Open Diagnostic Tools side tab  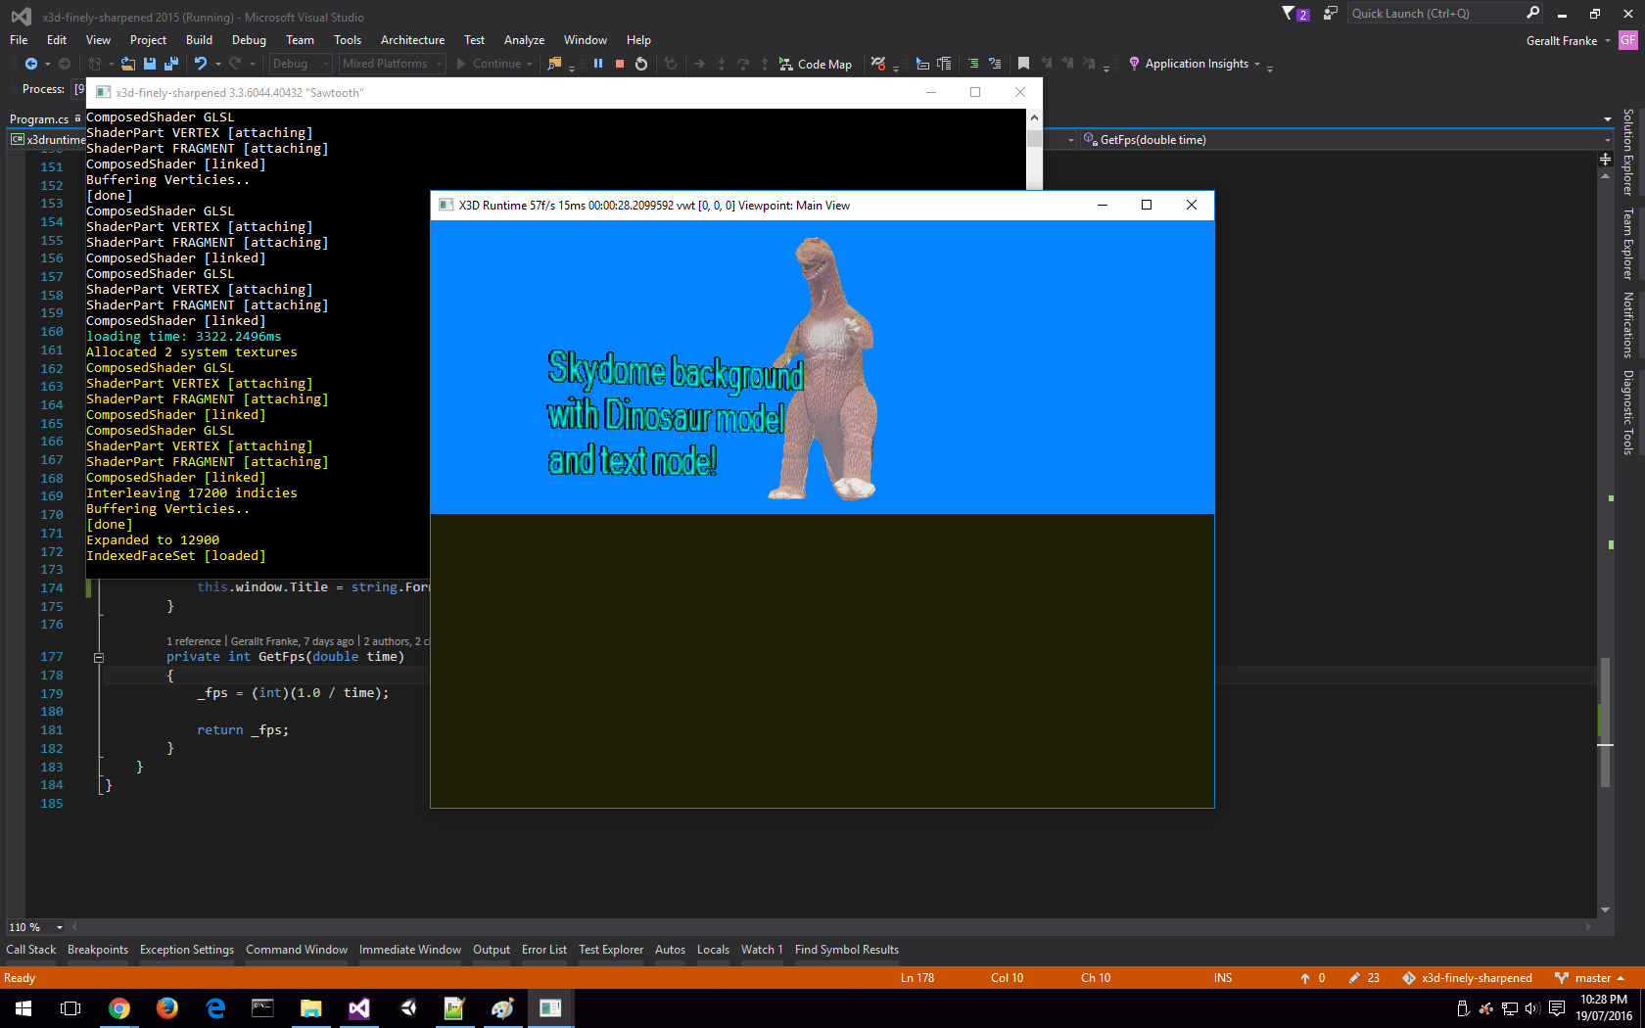[1628, 412]
